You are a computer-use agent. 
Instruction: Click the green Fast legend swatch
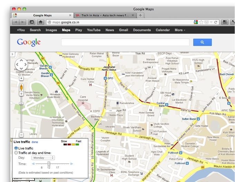click(77, 145)
